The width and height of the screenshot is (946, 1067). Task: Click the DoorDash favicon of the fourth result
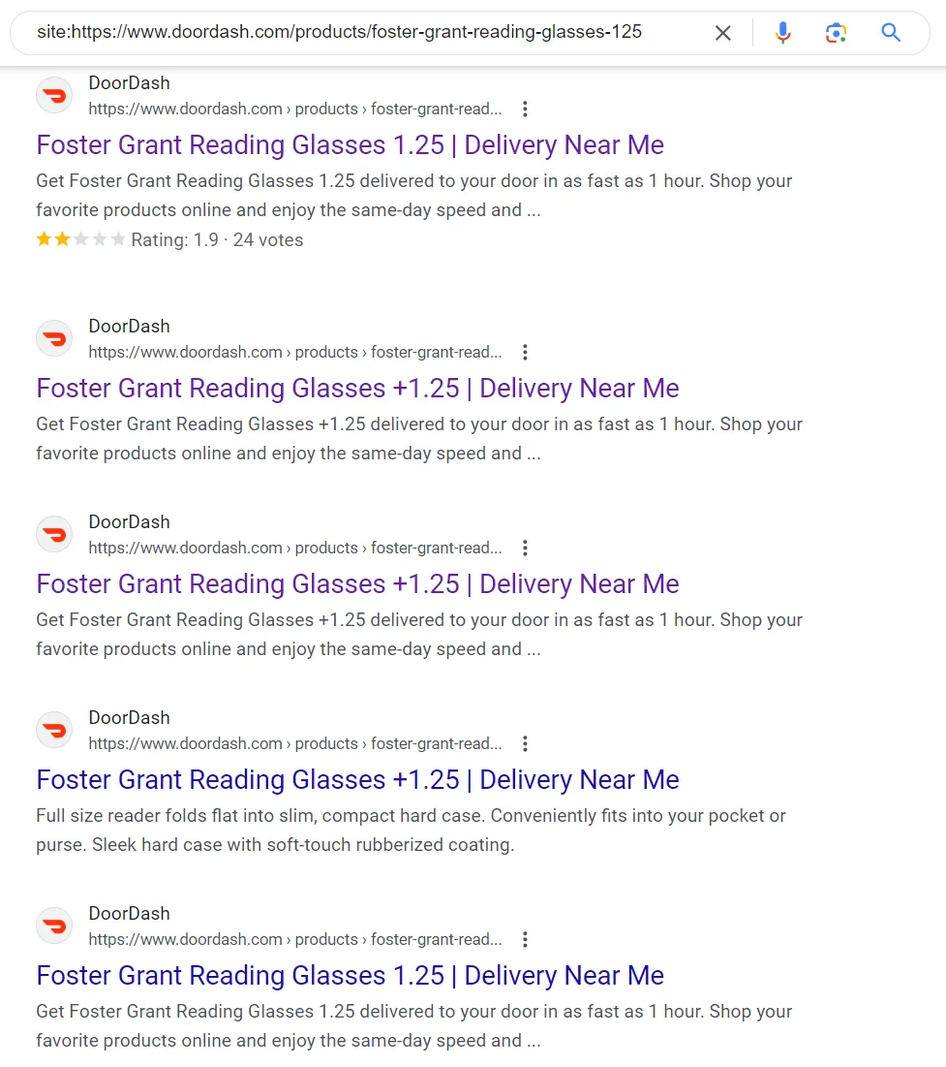[54, 730]
